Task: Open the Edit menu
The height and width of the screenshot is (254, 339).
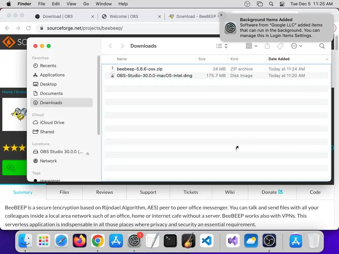Action: pyautogui.click(x=56, y=4)
